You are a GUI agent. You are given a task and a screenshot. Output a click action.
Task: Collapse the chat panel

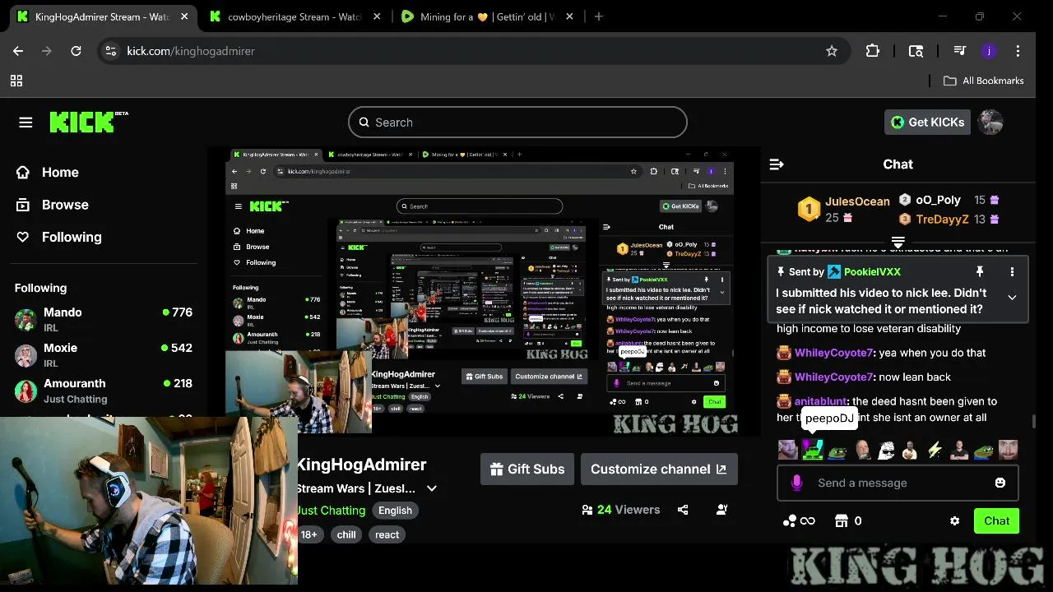[776, 164]
